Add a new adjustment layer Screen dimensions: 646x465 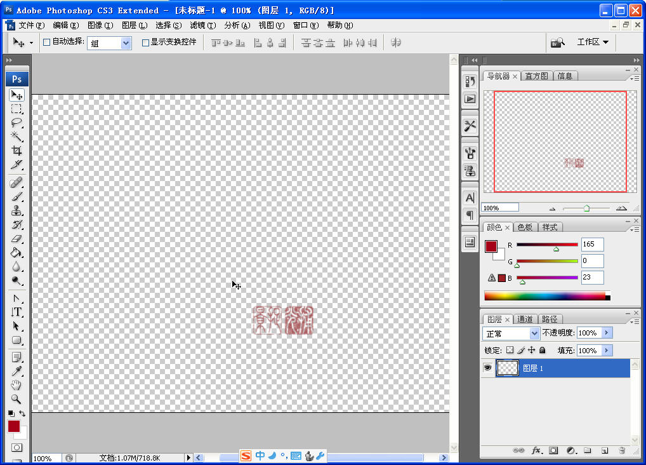570,450
